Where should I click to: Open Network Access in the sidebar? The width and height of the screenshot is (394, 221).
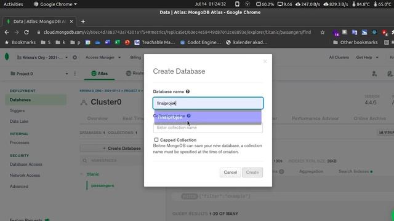pyautogui.click(x=25, y=176)
